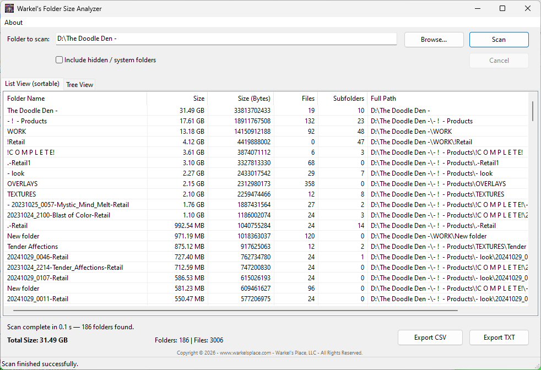
Task: Click the '14150912188' bytes cell
Action: (252, 132)
